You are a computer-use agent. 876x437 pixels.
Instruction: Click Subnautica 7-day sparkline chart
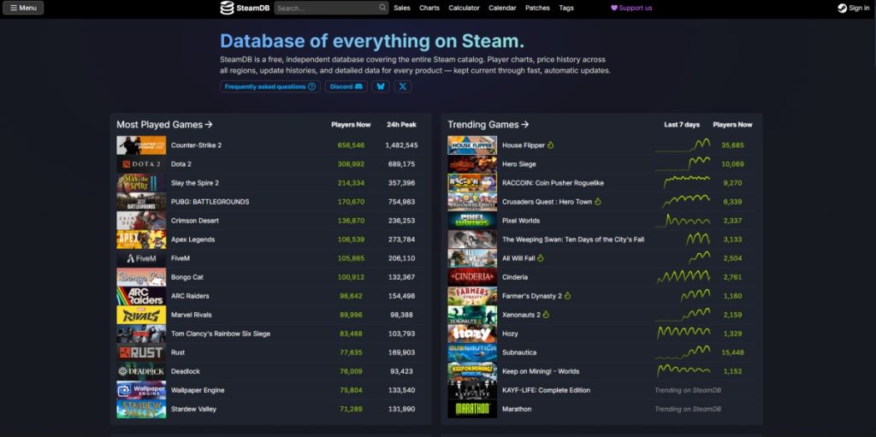click(683, 352)
